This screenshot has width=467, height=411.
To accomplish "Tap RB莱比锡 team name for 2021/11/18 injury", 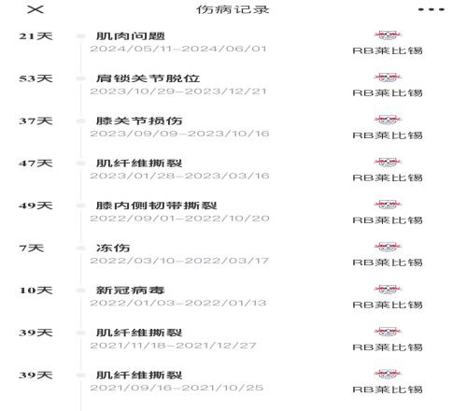I will 388,347.
